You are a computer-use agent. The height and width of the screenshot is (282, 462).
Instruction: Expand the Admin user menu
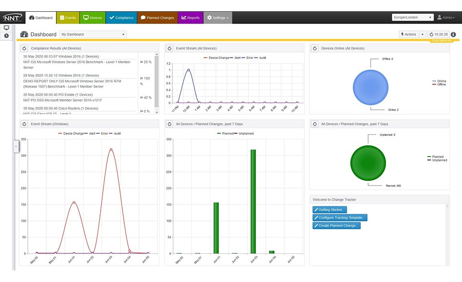point(446,17)
